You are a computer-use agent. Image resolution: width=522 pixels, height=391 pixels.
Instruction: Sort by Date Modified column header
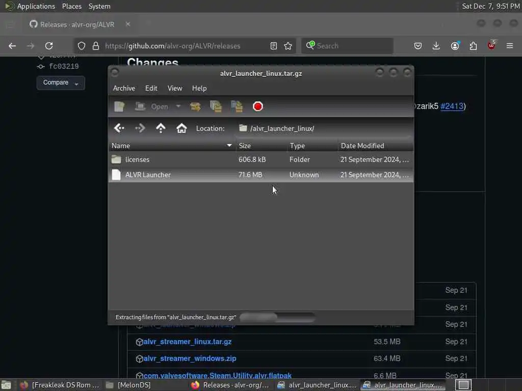click(x=376, y=146)
